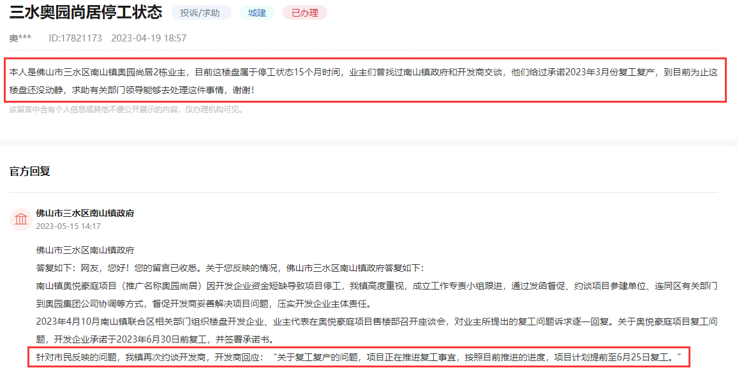The image size is (737, 384).
Task: Click the government building avatar icon
Action: 20,219
